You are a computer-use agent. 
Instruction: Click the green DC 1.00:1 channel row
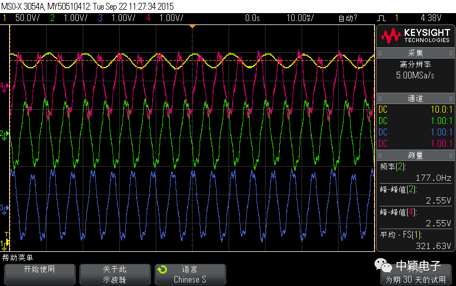click(416, 121)
